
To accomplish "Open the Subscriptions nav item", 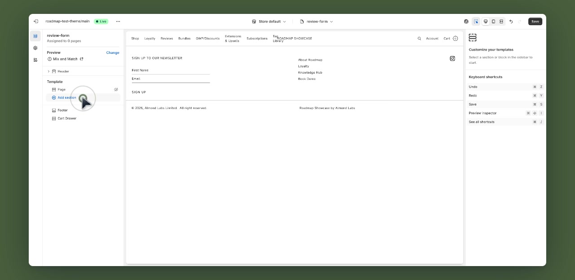I will [x=257, y=38].
